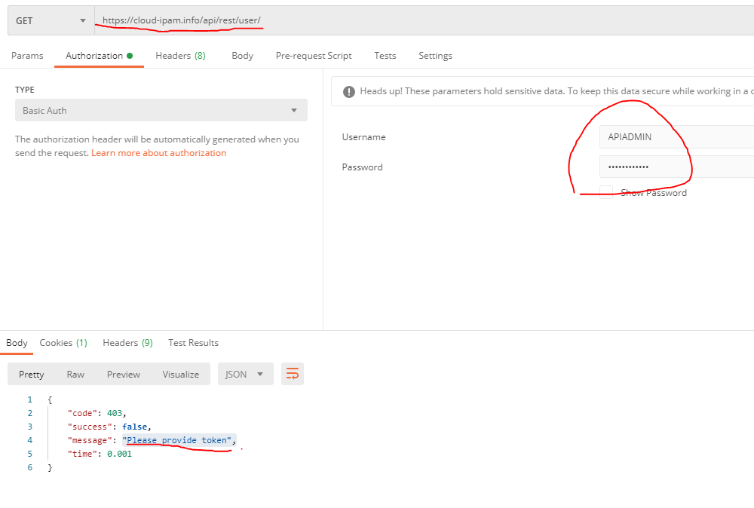Switch to the Tests tab
Image resolution: width=754 pixels, height=508 pixels.
point(385,55)
